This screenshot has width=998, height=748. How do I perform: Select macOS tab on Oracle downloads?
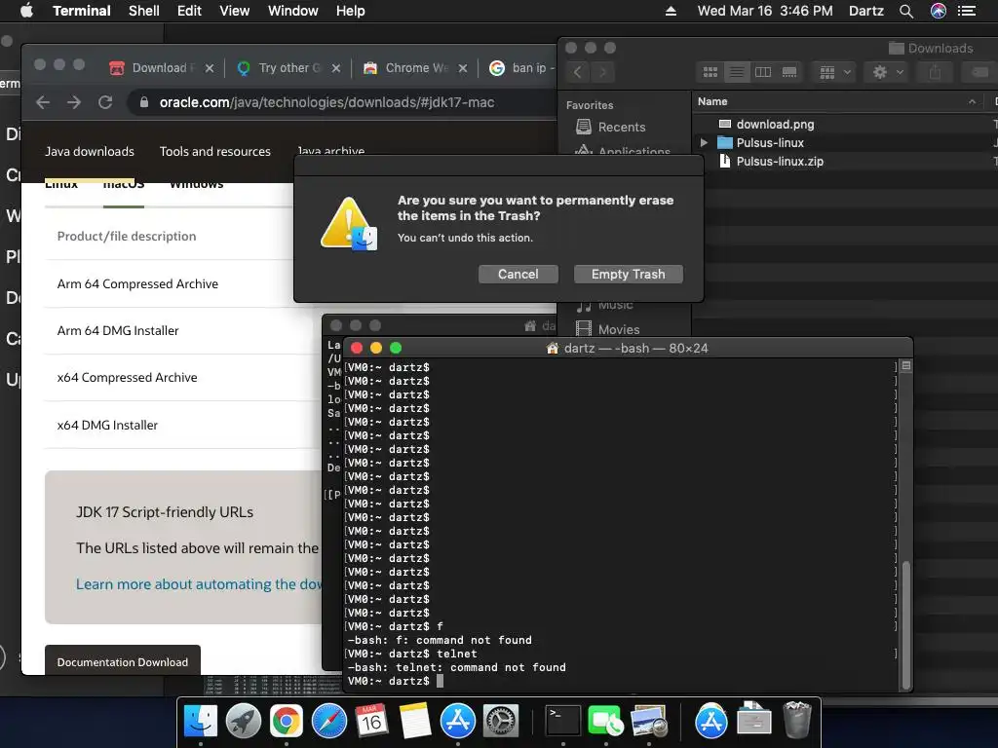[x=124, y=186]
